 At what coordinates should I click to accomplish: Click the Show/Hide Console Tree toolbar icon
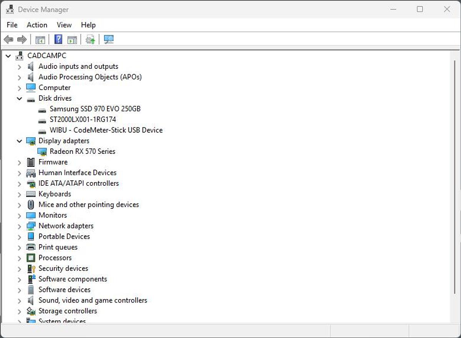(40, 40)
